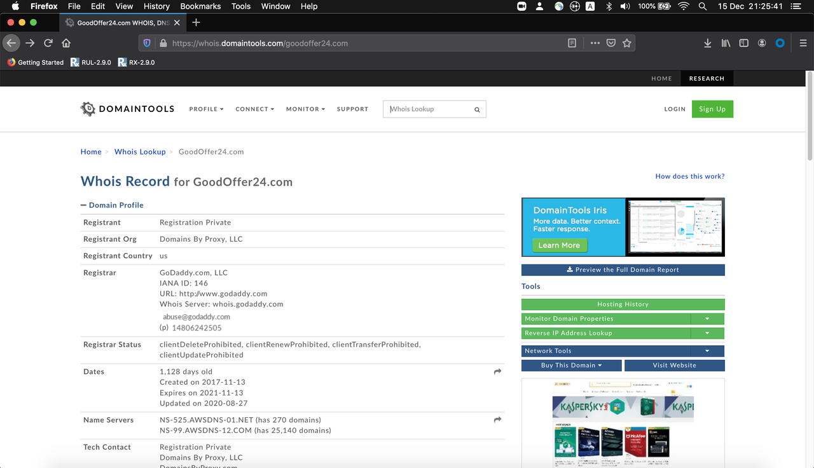Open the History menu
814x468 pixels.
[x=156, y=6]
